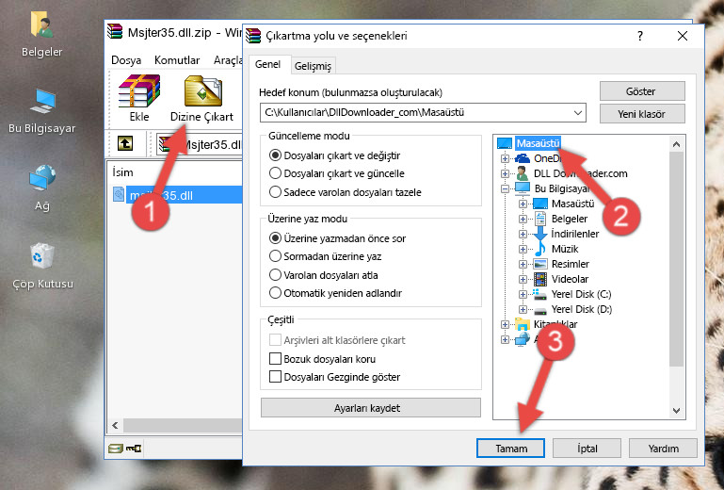Screen dimensions: 724x490
Task: Choose 'Varolan dosyaları atla' option
Action: [275, 275]
